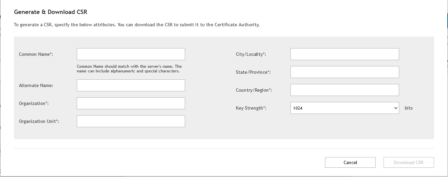Click the Common Name hint text

pos(129,69)
